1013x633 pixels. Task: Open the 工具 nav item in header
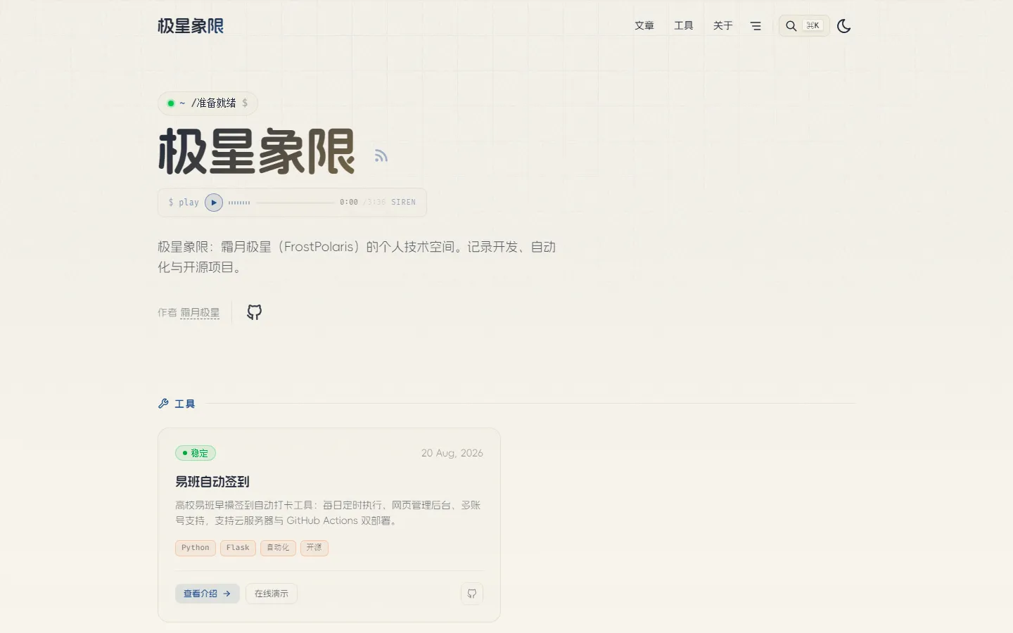coord(684,26)
